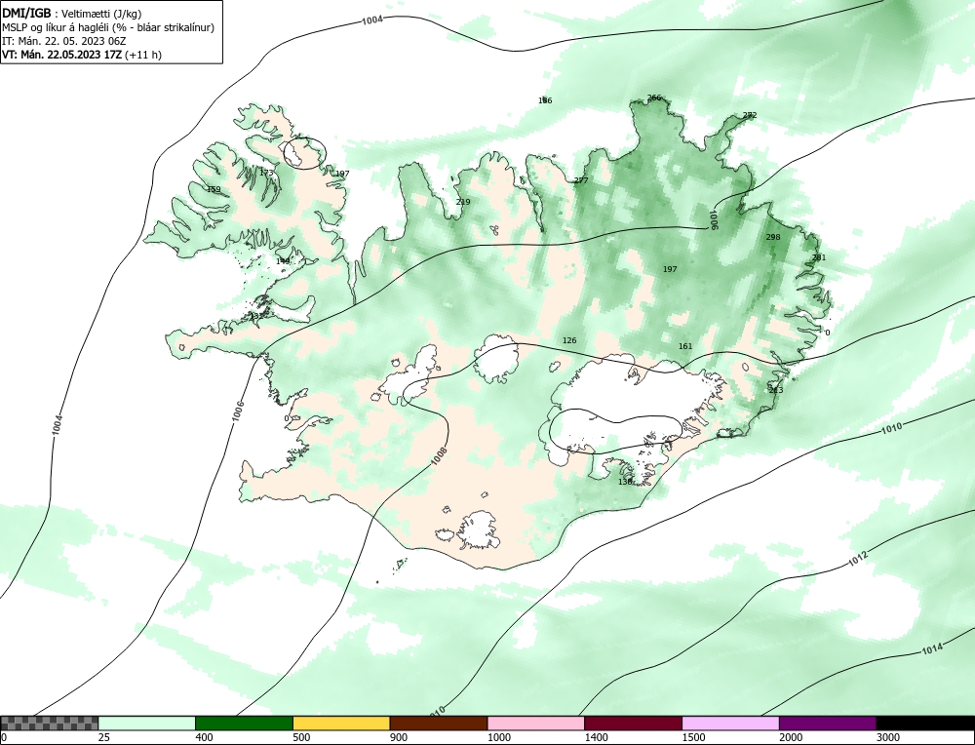Screen dimensions: 975x745
Task: Click the 298 value on the map
Action: [773, 237]
